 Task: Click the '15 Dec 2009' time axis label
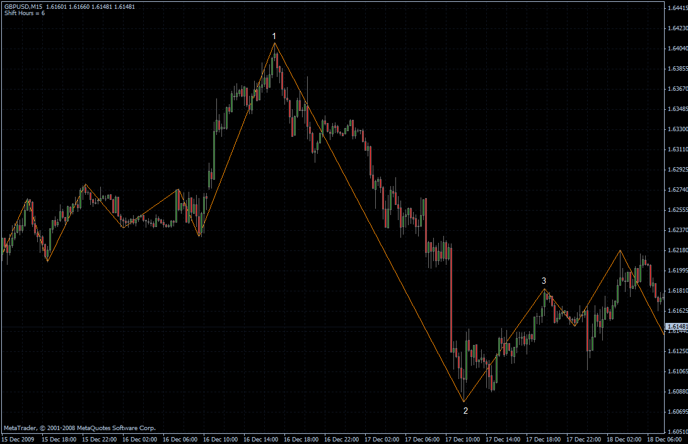coord(18,439)
